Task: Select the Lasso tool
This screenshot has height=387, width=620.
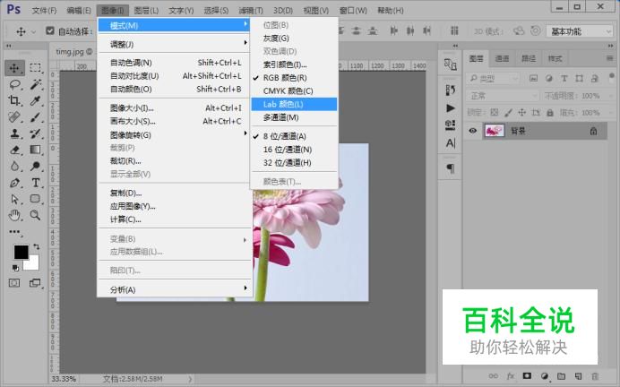Action: tap(15, 84)
